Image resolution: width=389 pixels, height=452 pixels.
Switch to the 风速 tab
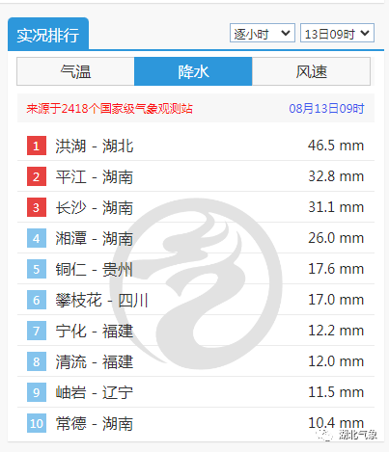tap(311, 71)
